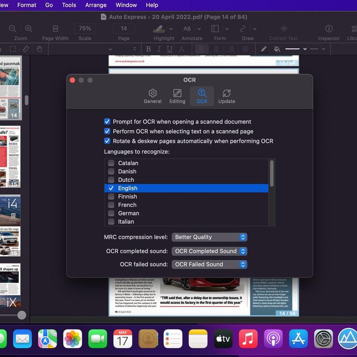Uncheck Rotate & deskew pages automatically
The height and width of the screenshot is (357, 357).
pos(107,141)
